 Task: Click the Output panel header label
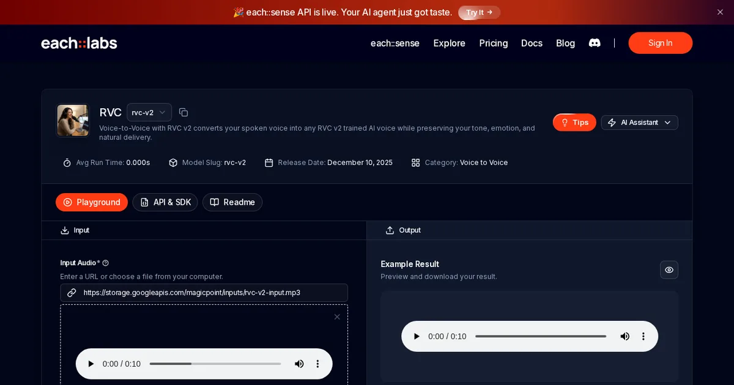coord(410,230)
